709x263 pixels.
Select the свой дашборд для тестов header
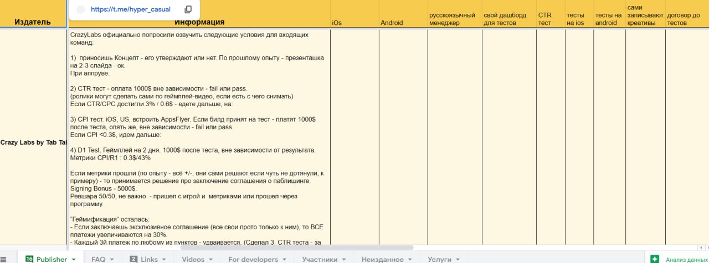coord(509,14)
